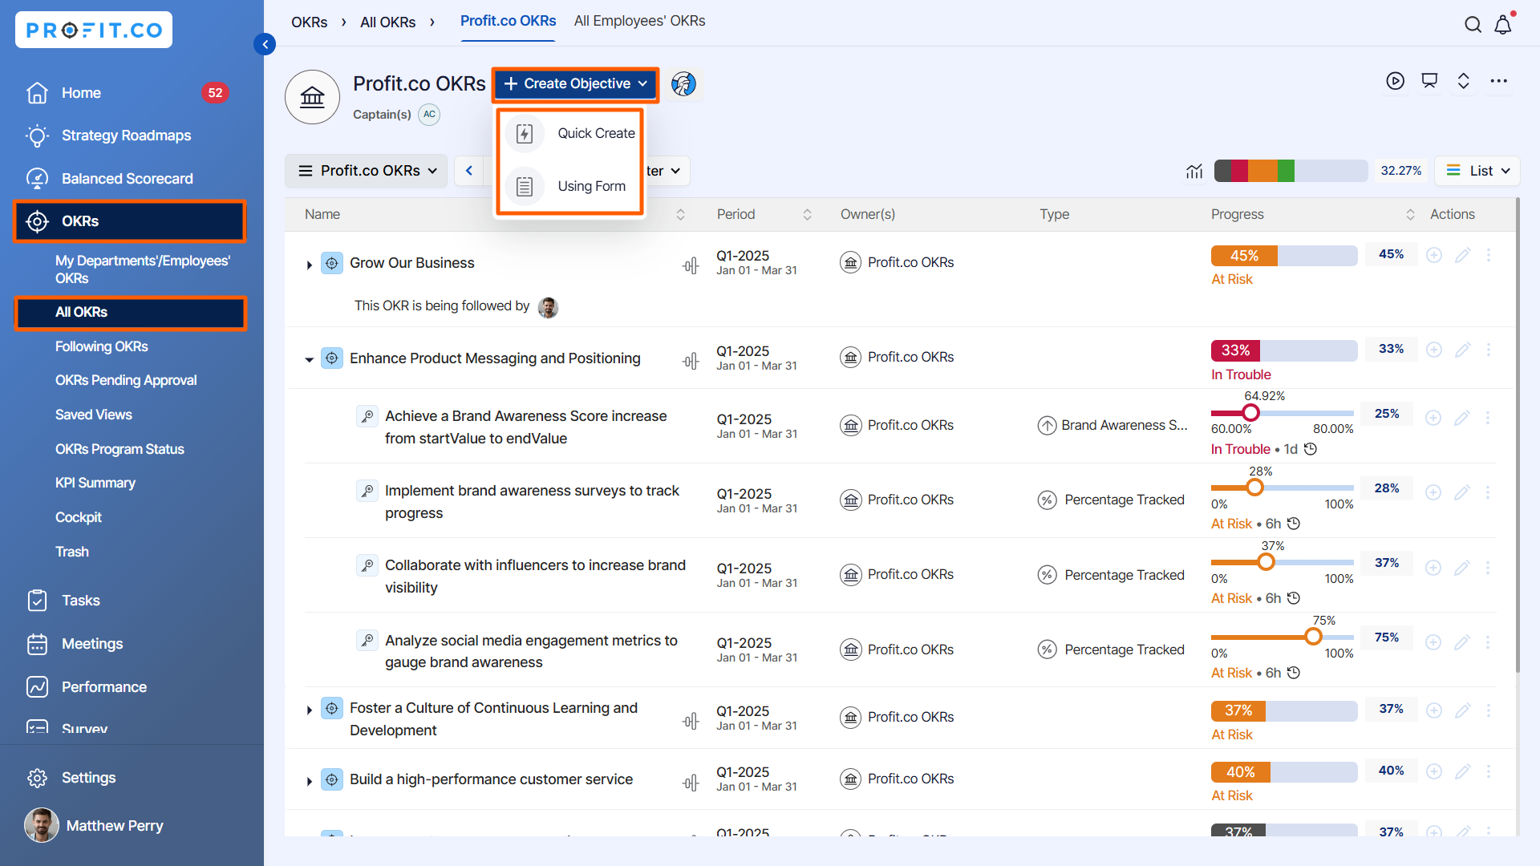Screen dimensions: 1540x866
Task: Collapse Enhance Product Messaging and Positioning
Action: [310, 359]
